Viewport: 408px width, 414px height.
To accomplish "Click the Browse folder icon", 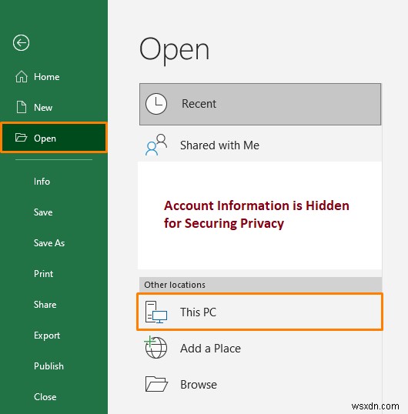I will click(156, 384).
